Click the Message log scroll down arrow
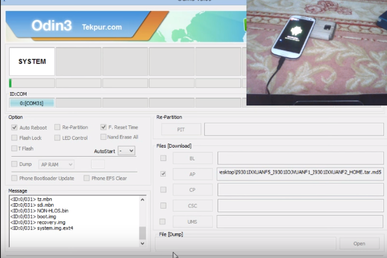This screenshot has width=387, height=258. click(142, 244)
